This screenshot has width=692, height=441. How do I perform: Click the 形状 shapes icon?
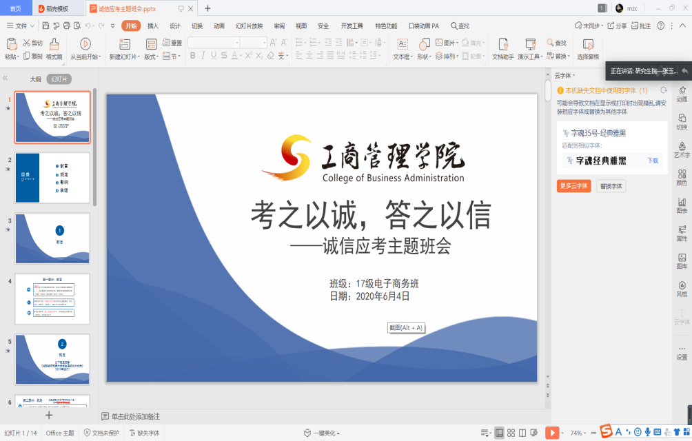point(424,43)
